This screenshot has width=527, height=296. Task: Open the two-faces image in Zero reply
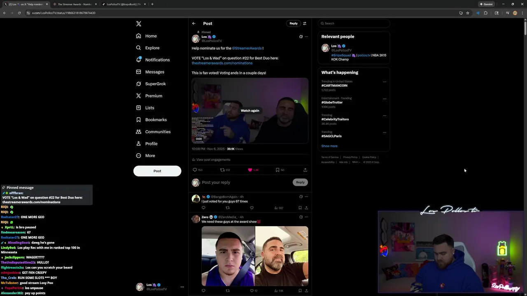point(255,256)
